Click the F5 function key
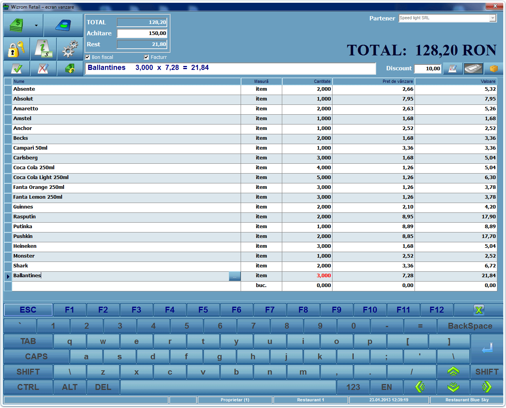Image resolution: width=506 pixels, height=408 pixels. pyautogui.click(x=203, y=310)
